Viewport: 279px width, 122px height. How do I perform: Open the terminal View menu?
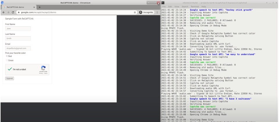(177, 7)
